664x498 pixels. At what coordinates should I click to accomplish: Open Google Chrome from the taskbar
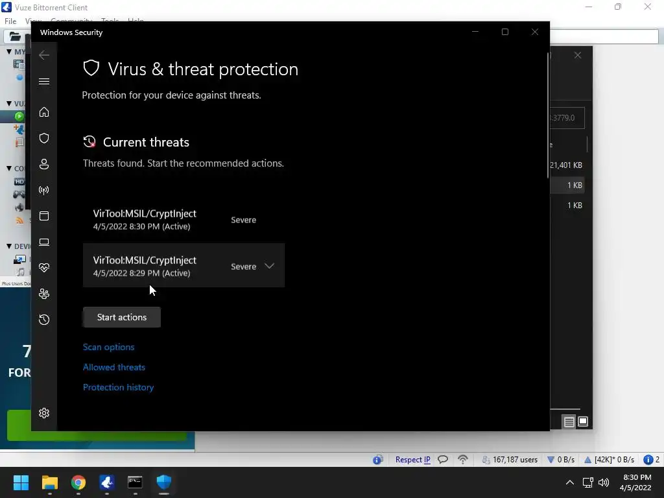click(78, 482)
